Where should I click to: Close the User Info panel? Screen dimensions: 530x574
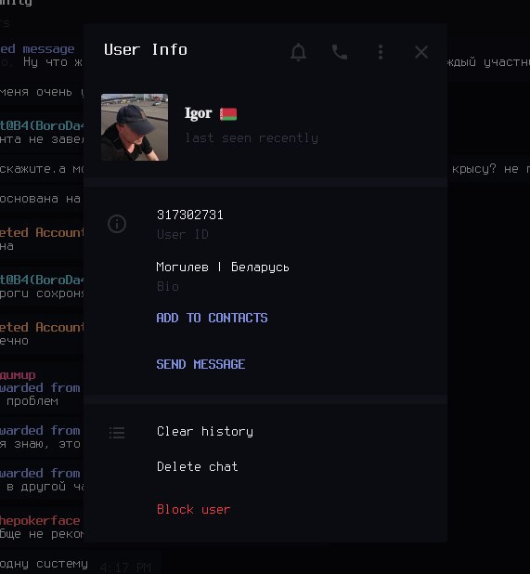coord(421,52)
